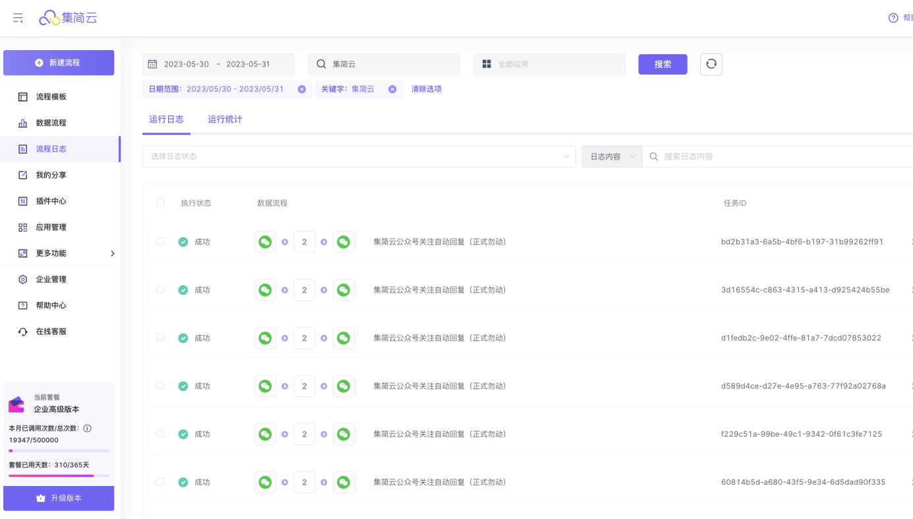
Task: Open the 日志内容 dropdown
Action: point(612,157)
